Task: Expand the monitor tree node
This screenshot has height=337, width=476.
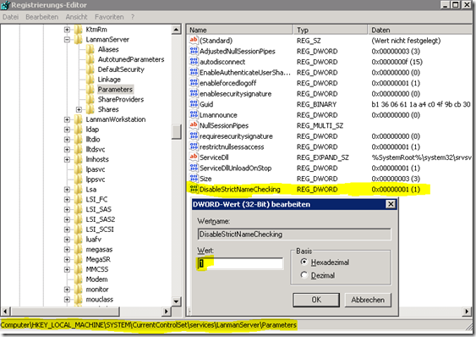Action: [x=67, y=290]
